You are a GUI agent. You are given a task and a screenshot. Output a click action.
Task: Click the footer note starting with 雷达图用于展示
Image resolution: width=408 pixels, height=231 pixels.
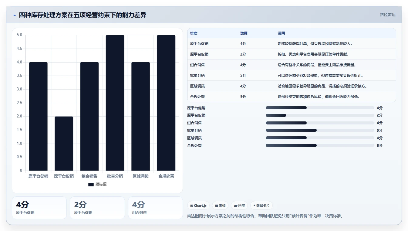[x=265, y=216]
